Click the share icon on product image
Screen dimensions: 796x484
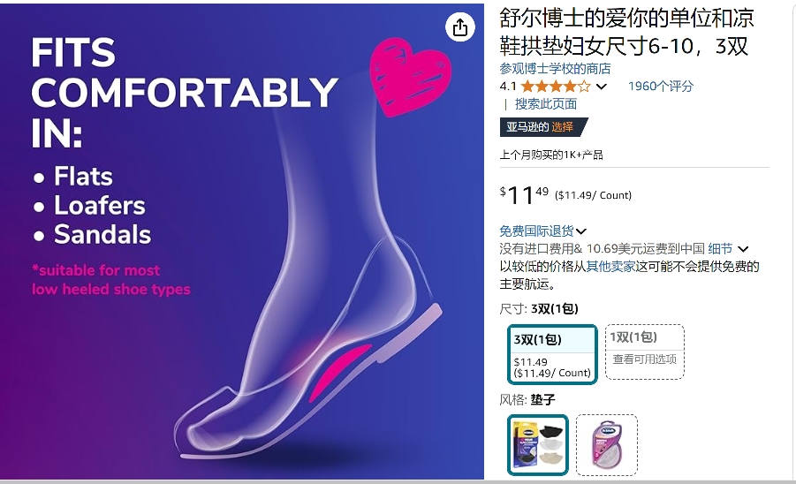[460, 27]
